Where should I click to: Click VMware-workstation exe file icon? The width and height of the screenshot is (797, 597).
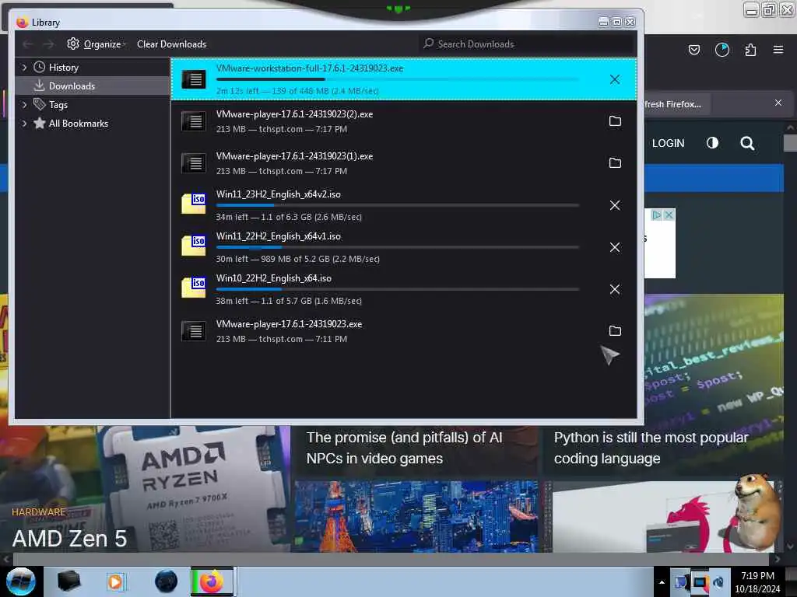click(x=194, y=79)
